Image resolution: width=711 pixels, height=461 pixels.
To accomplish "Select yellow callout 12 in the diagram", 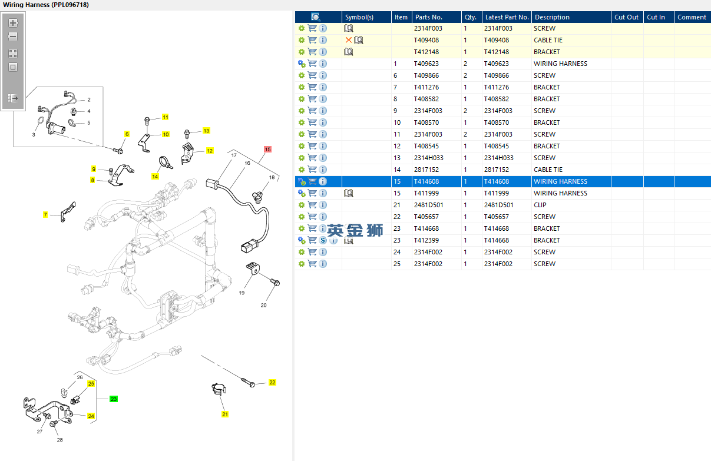I will tap(210, 151).
